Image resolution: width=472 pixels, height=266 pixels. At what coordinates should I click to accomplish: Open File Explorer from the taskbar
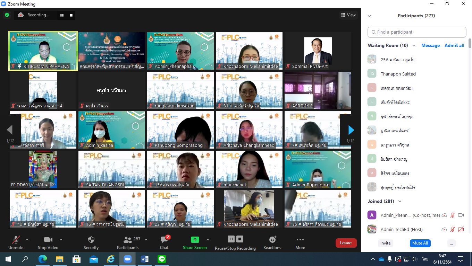pyautogui.click(x=60, y=259)
